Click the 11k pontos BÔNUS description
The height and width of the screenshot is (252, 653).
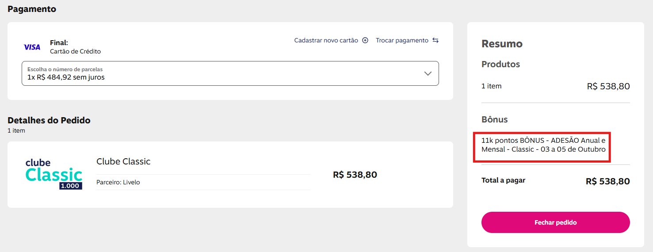[543, 145]
